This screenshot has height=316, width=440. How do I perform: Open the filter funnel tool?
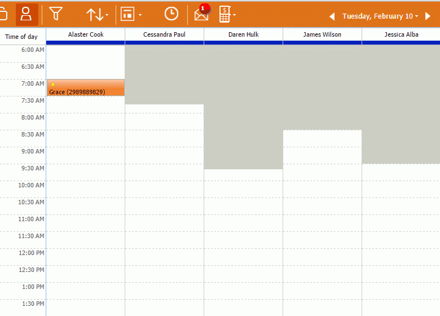click(55, 14)
